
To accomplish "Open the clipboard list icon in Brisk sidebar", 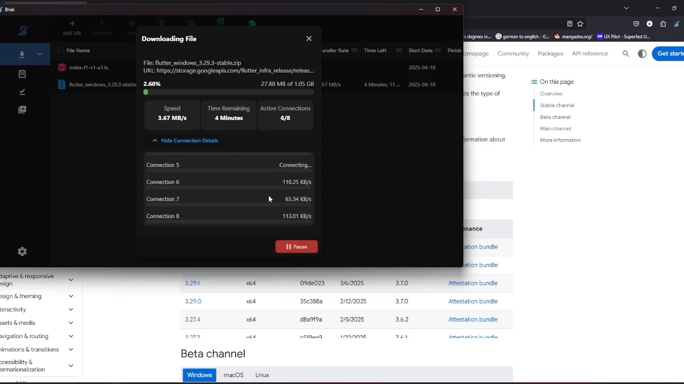I will (x=22, y=74).
